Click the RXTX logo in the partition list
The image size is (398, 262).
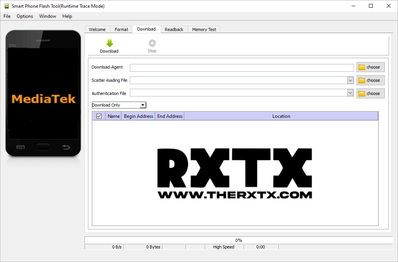click(235, 171)
